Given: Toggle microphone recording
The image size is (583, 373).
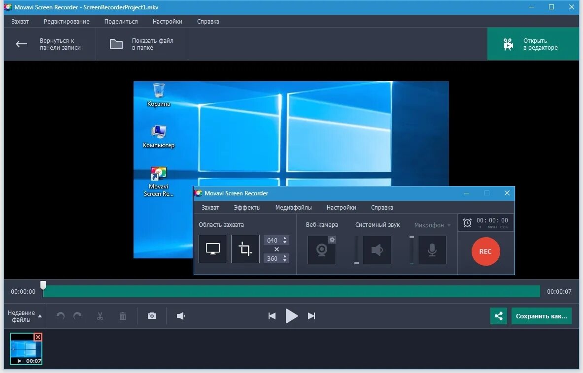Looking at the screenshot, I should [432, 250].
